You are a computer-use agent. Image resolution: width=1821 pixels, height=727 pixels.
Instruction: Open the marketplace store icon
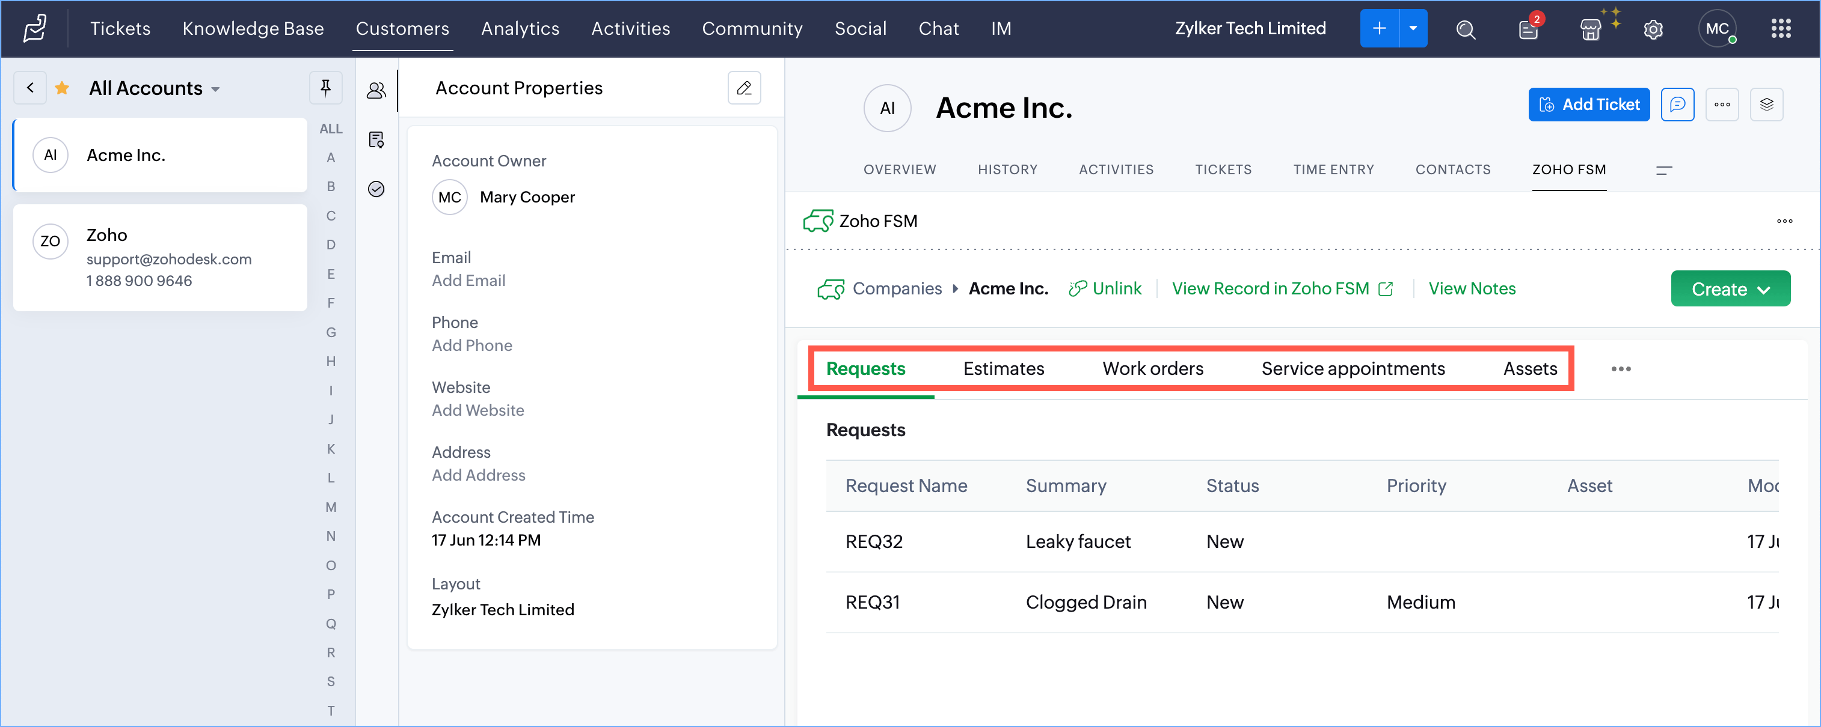[x=1590, y=29]
